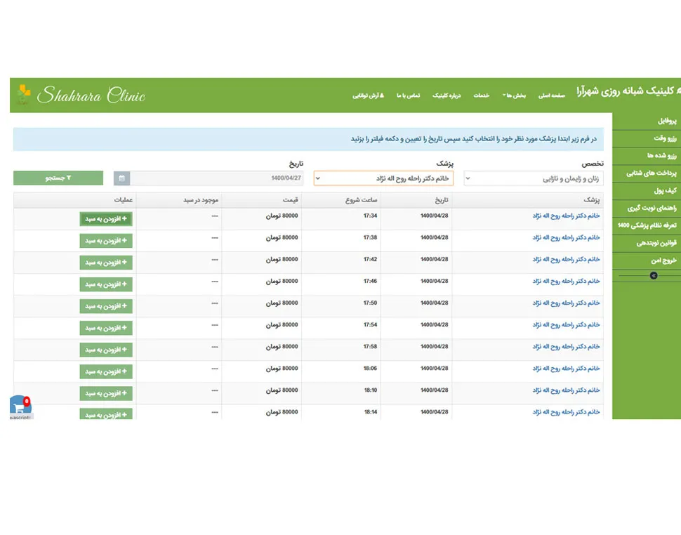Add the 17:46 appointment to cart

(x=106, y=284)
